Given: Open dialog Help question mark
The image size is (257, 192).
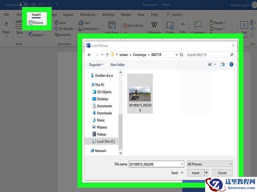Looking at the screenshot, I should point(231,64).
